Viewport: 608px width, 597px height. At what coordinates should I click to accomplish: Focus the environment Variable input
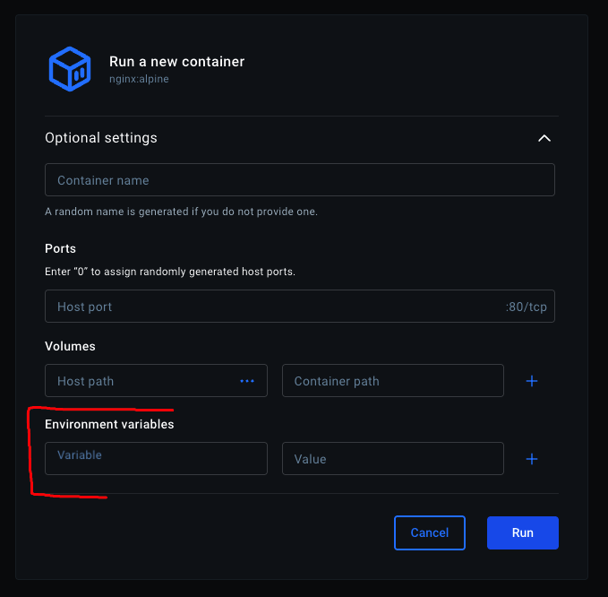[x=156, y=458]
